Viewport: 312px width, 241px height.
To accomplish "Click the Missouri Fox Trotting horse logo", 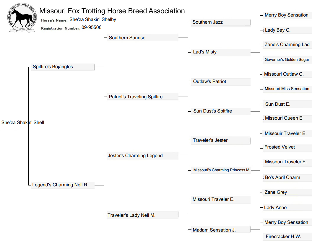I will (x=22, y=18).
